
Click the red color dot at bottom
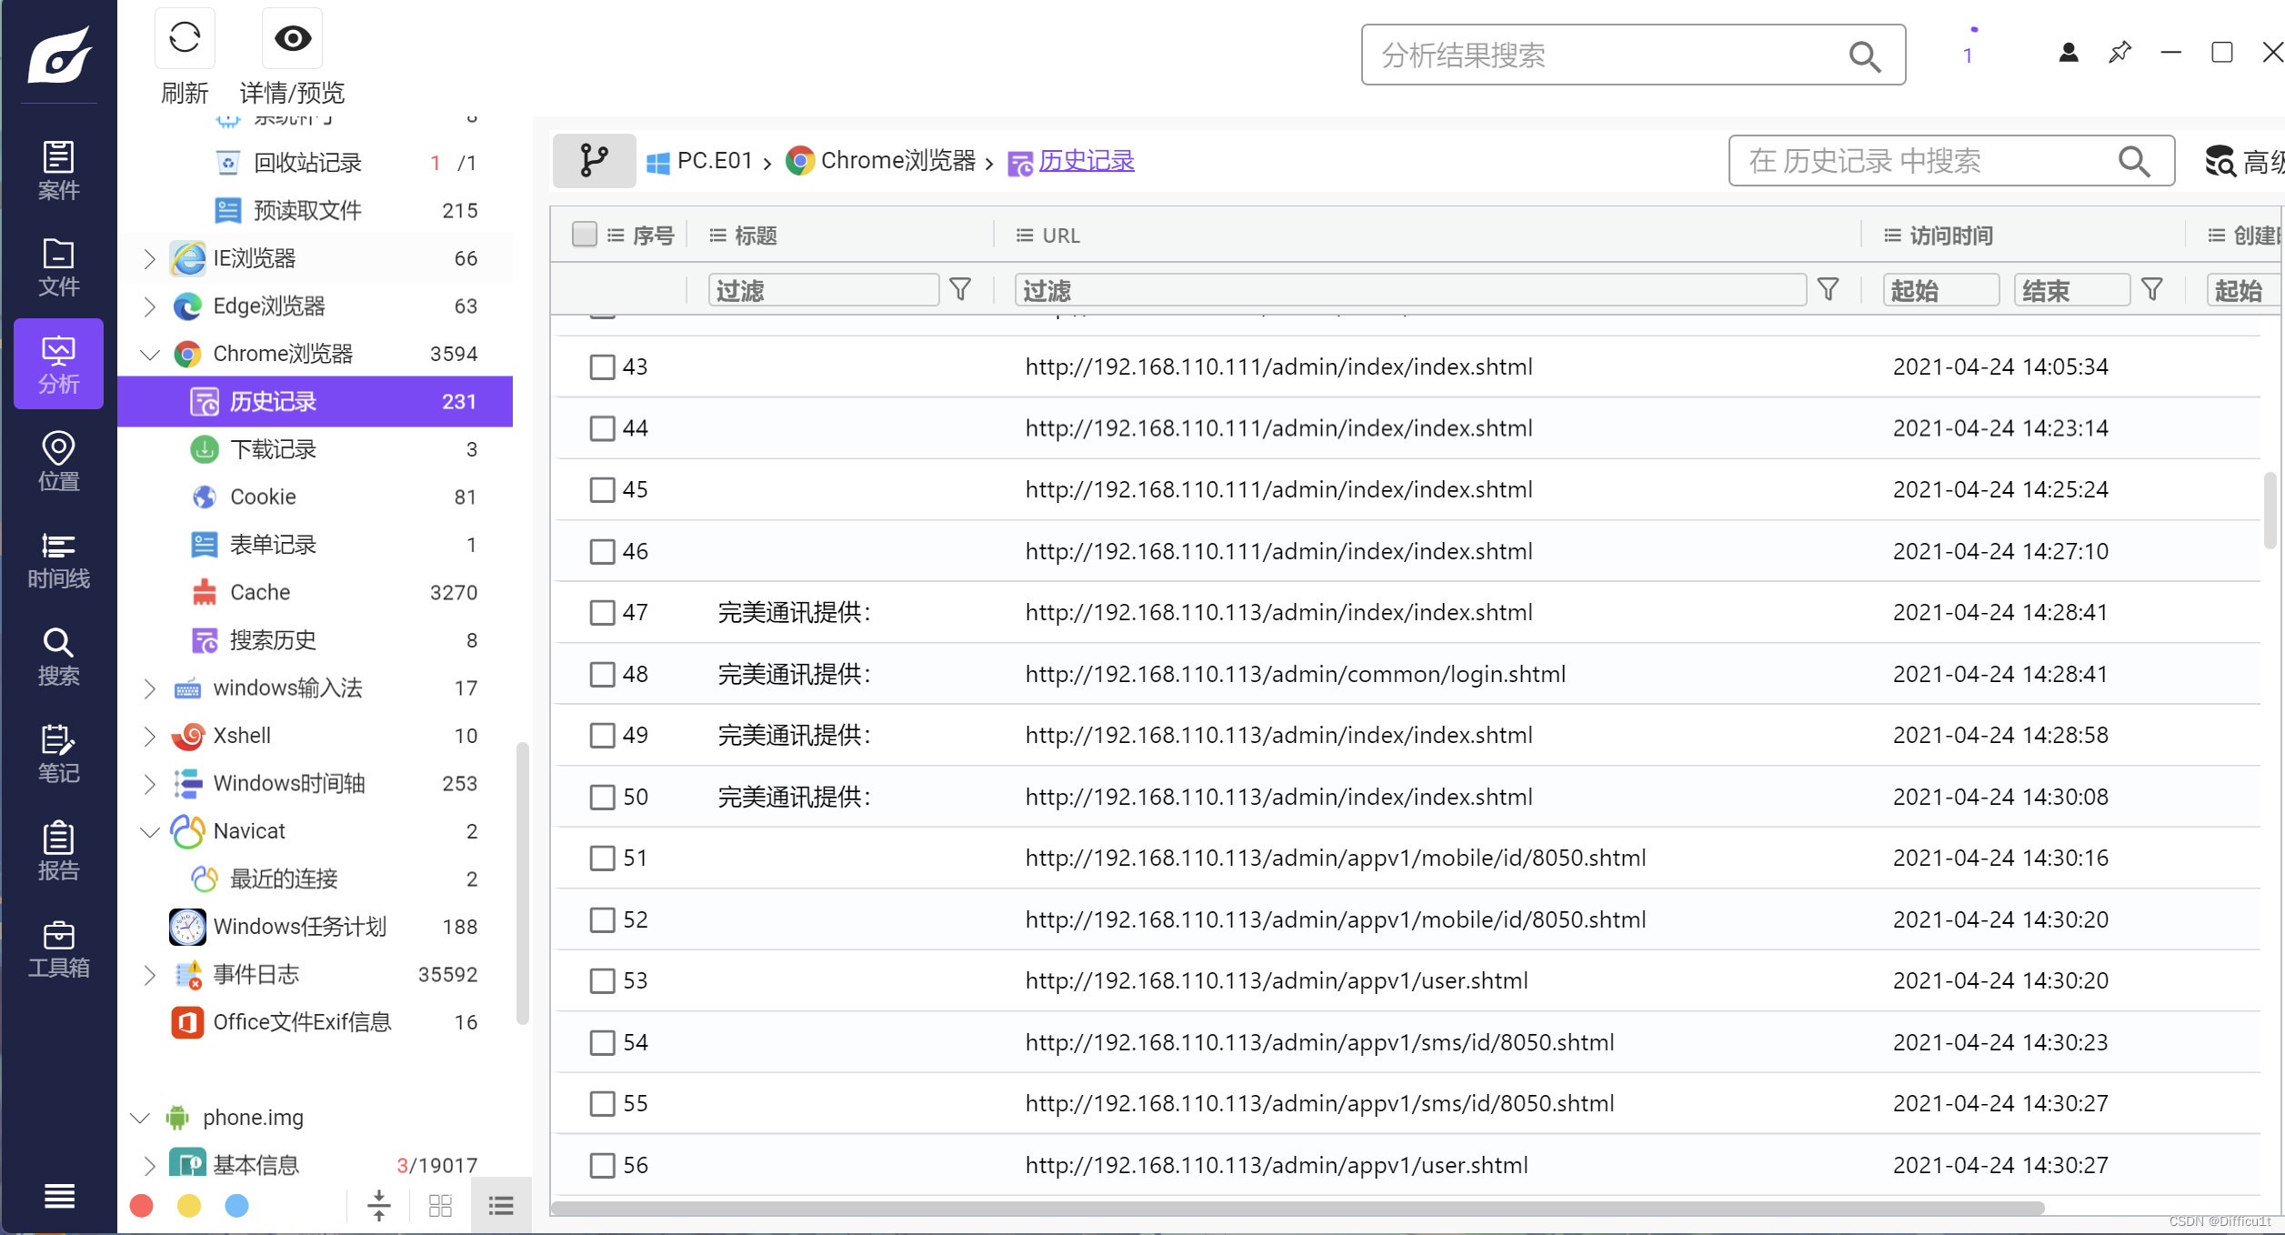click(x=142, y=1206)
